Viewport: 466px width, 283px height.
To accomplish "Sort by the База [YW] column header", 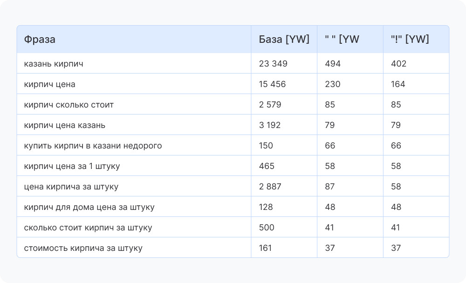I will [x=284, y=40].
